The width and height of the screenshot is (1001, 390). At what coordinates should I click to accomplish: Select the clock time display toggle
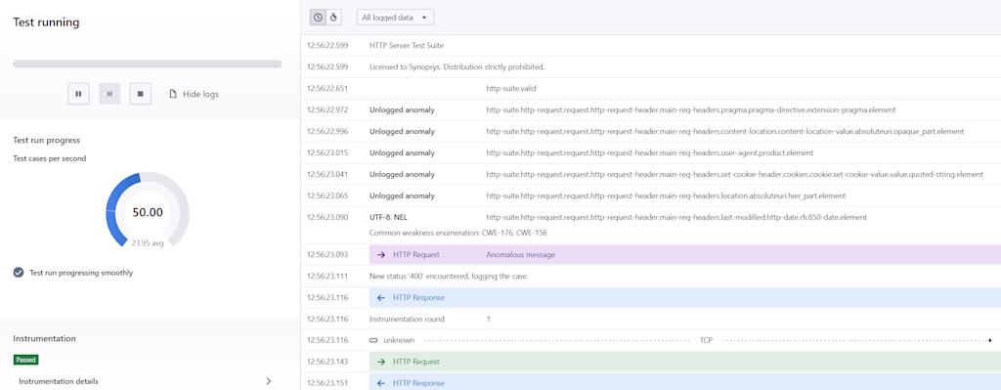coord(318,18)
